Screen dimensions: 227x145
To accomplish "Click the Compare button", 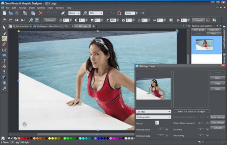I will pos(199,20).
